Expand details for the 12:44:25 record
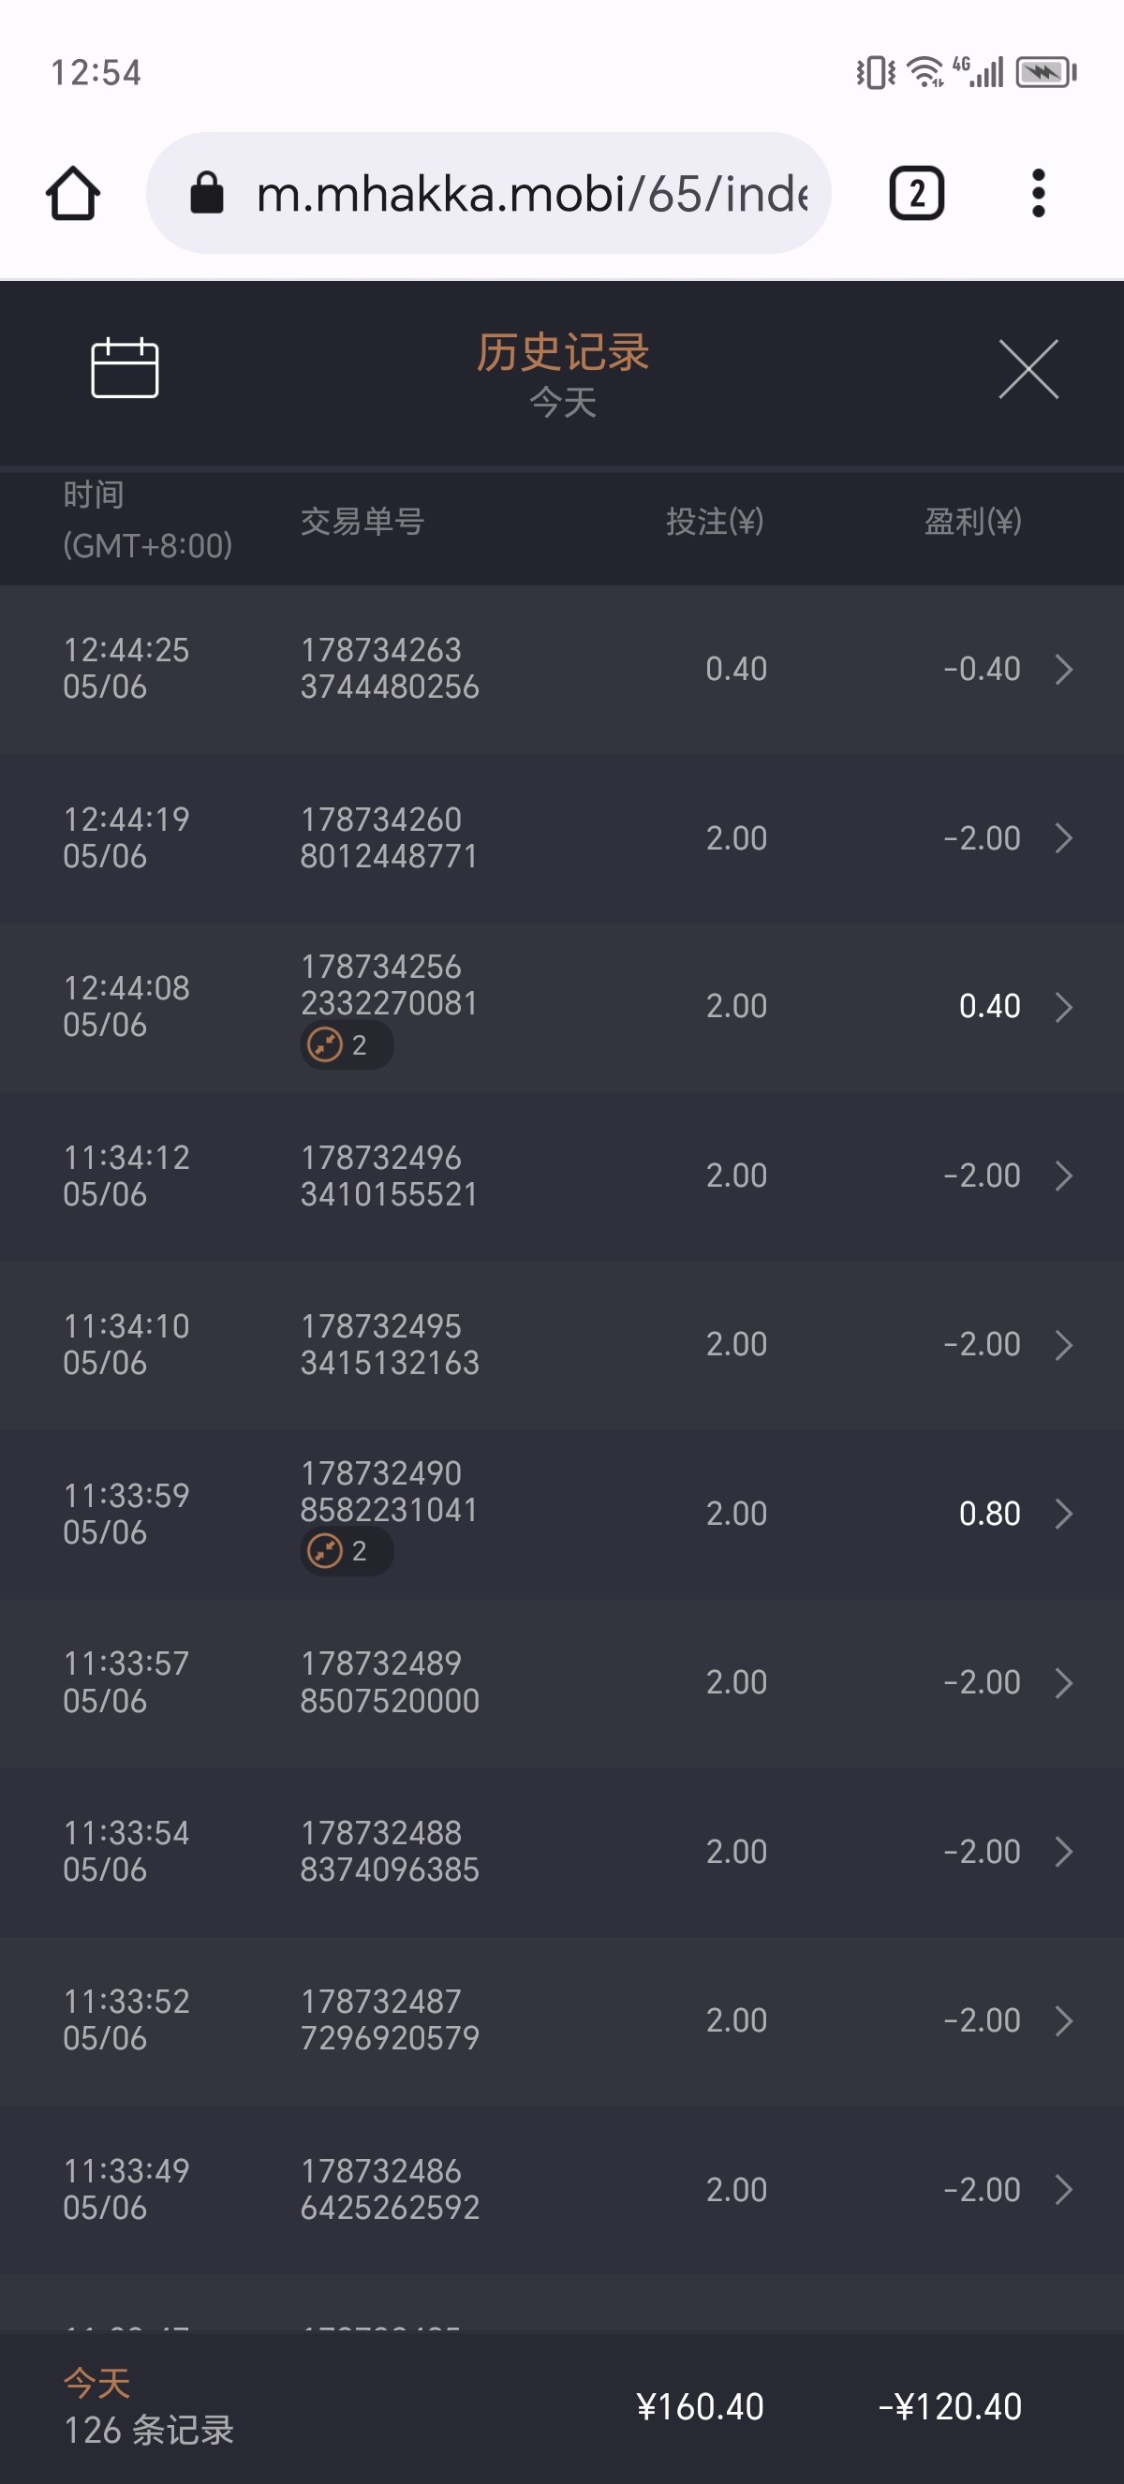Screen dimensions: 1124x2484 click(x=1063, y=669)
